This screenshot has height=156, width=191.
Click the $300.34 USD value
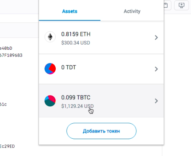76,43
